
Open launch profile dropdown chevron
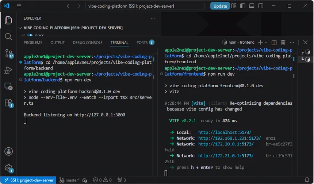pos(266,43)
